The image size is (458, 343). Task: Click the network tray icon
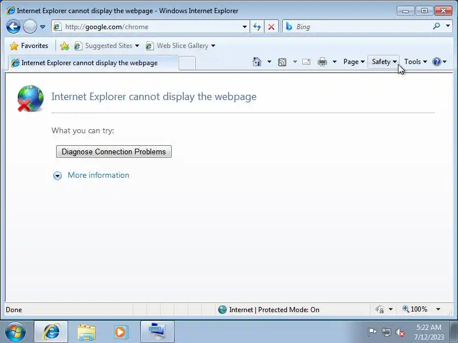(x=386, y=332)
